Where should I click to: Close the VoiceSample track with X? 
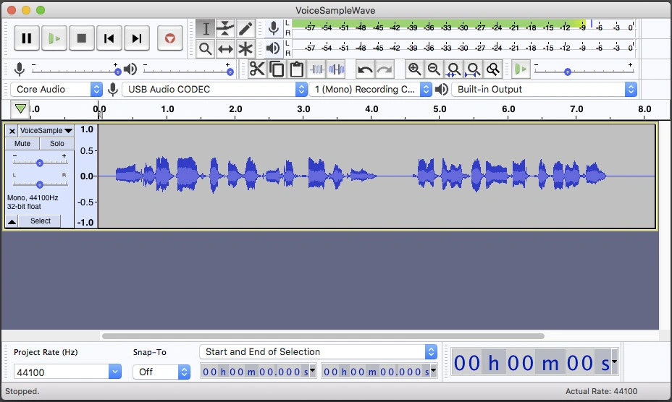12,131
